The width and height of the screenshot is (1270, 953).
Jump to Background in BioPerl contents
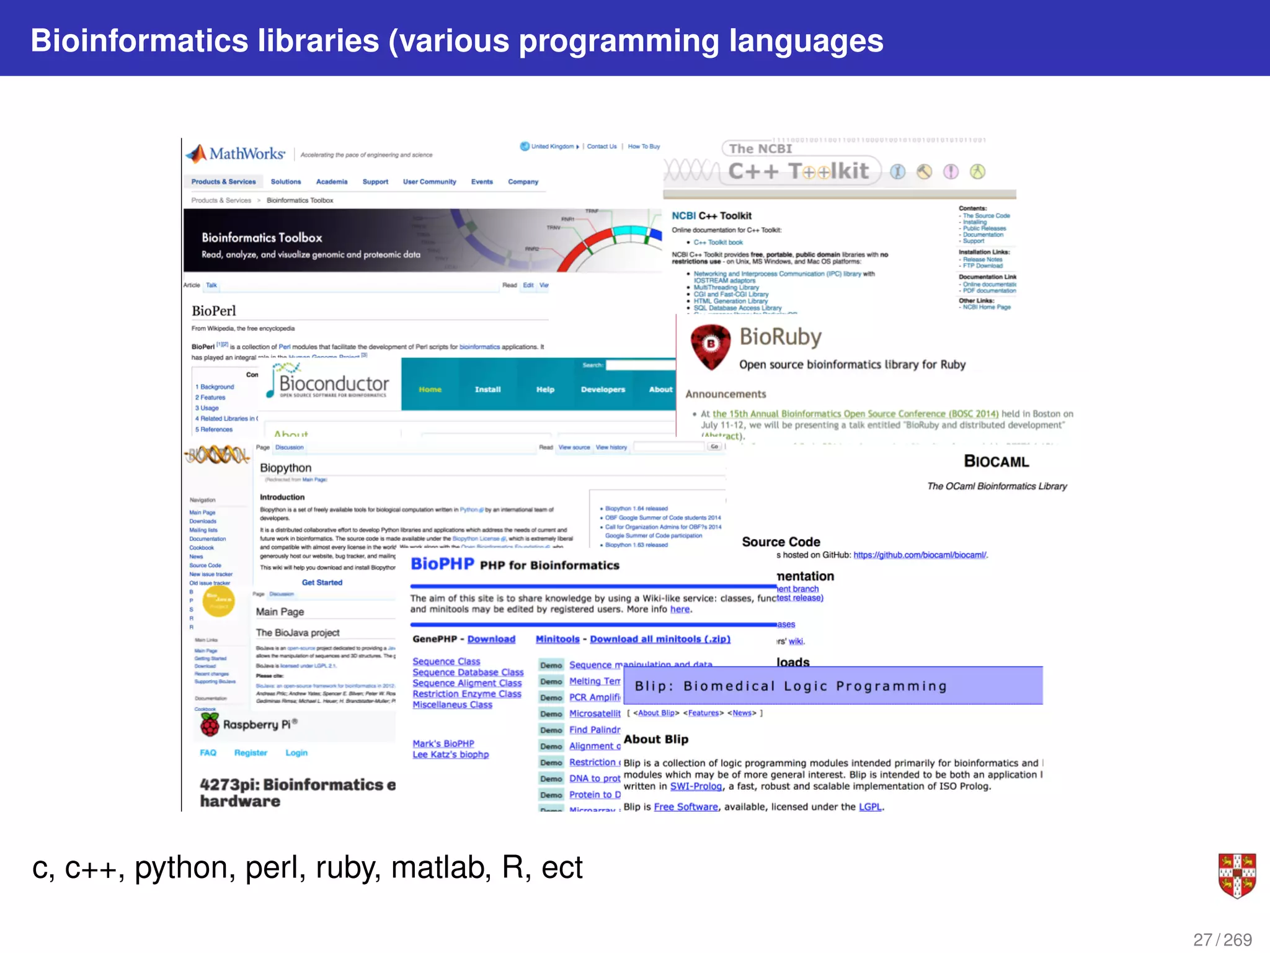point(215,387)
